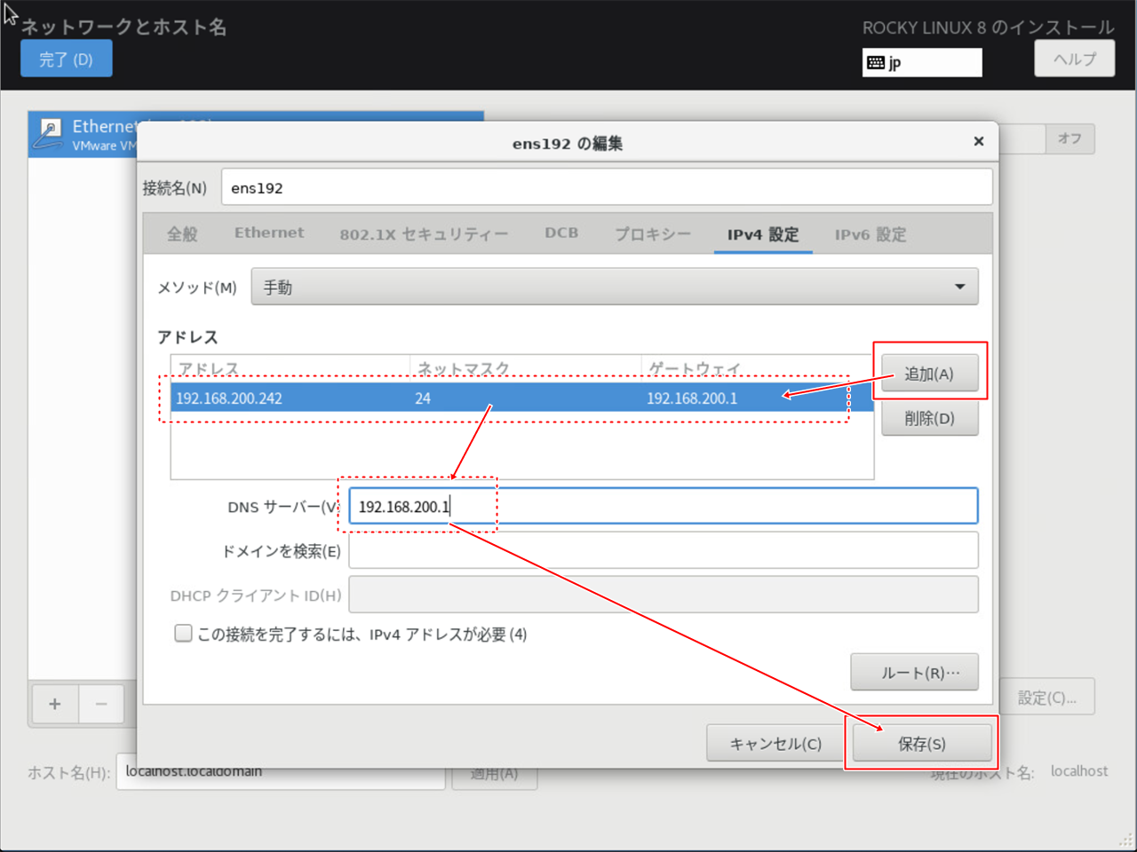Click the 削除(D) delete address button
This screenshot has height=852, width=1137.
pyautogui.click(x=929, y=418)
